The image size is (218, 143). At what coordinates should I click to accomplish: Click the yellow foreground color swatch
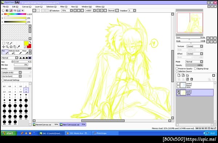(26, 43)
